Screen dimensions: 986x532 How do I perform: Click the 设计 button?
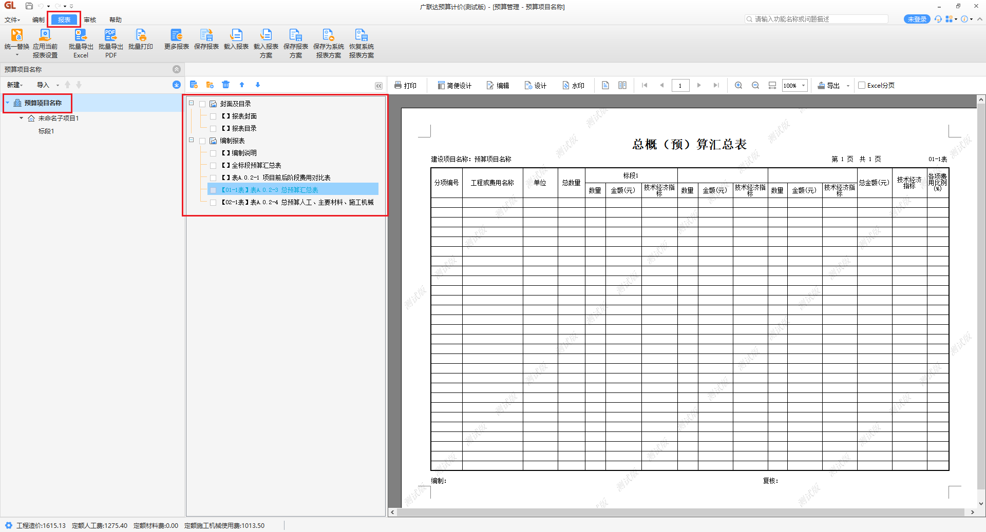[x=536, y=85]
